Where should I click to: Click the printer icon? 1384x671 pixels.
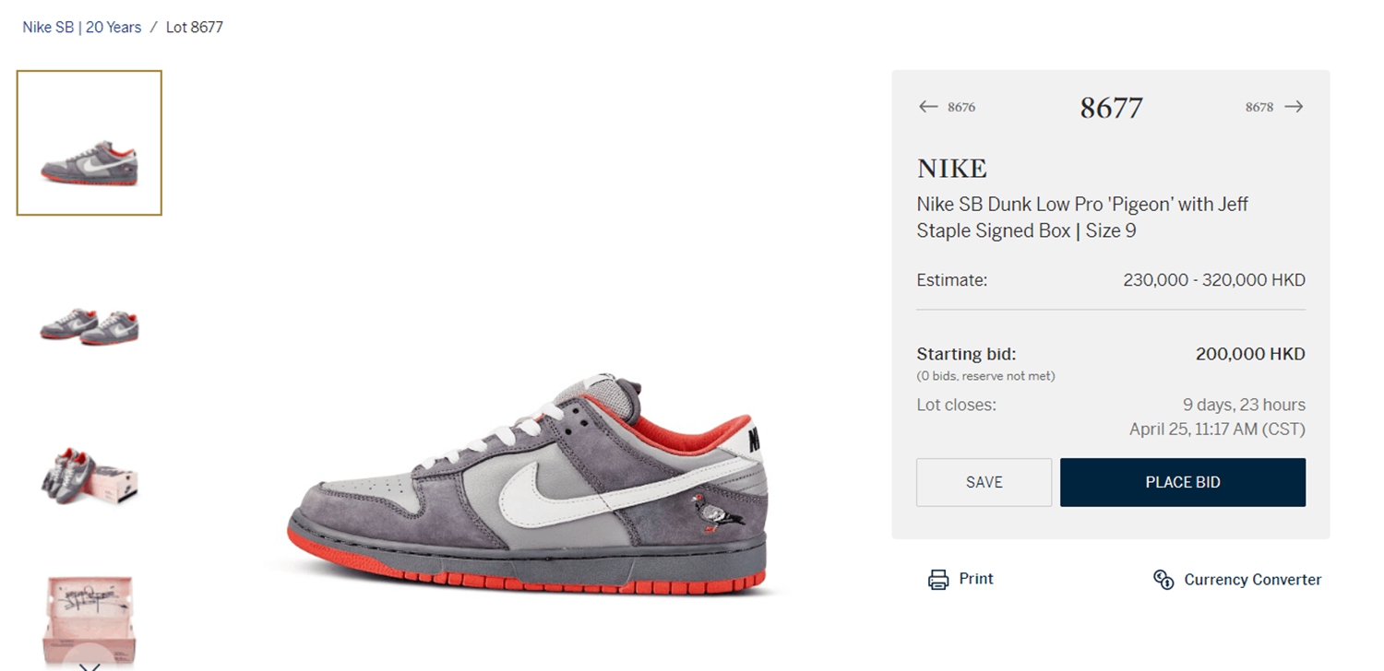coord(938,580)
